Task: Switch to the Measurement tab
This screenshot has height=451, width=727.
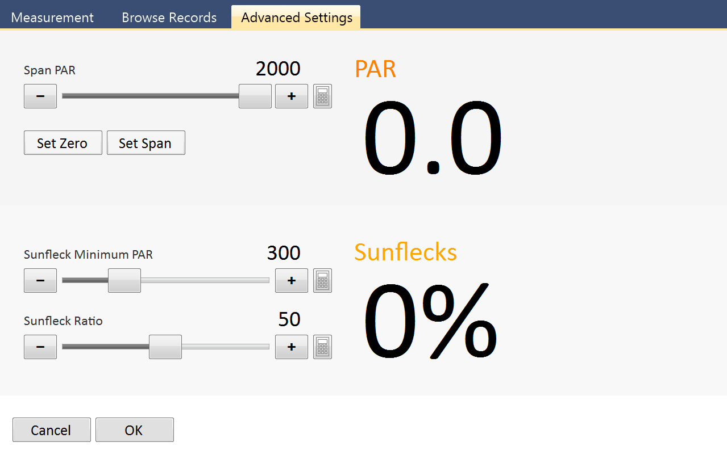Action: (x=52, y=18)
